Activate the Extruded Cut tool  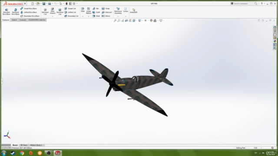45,12
